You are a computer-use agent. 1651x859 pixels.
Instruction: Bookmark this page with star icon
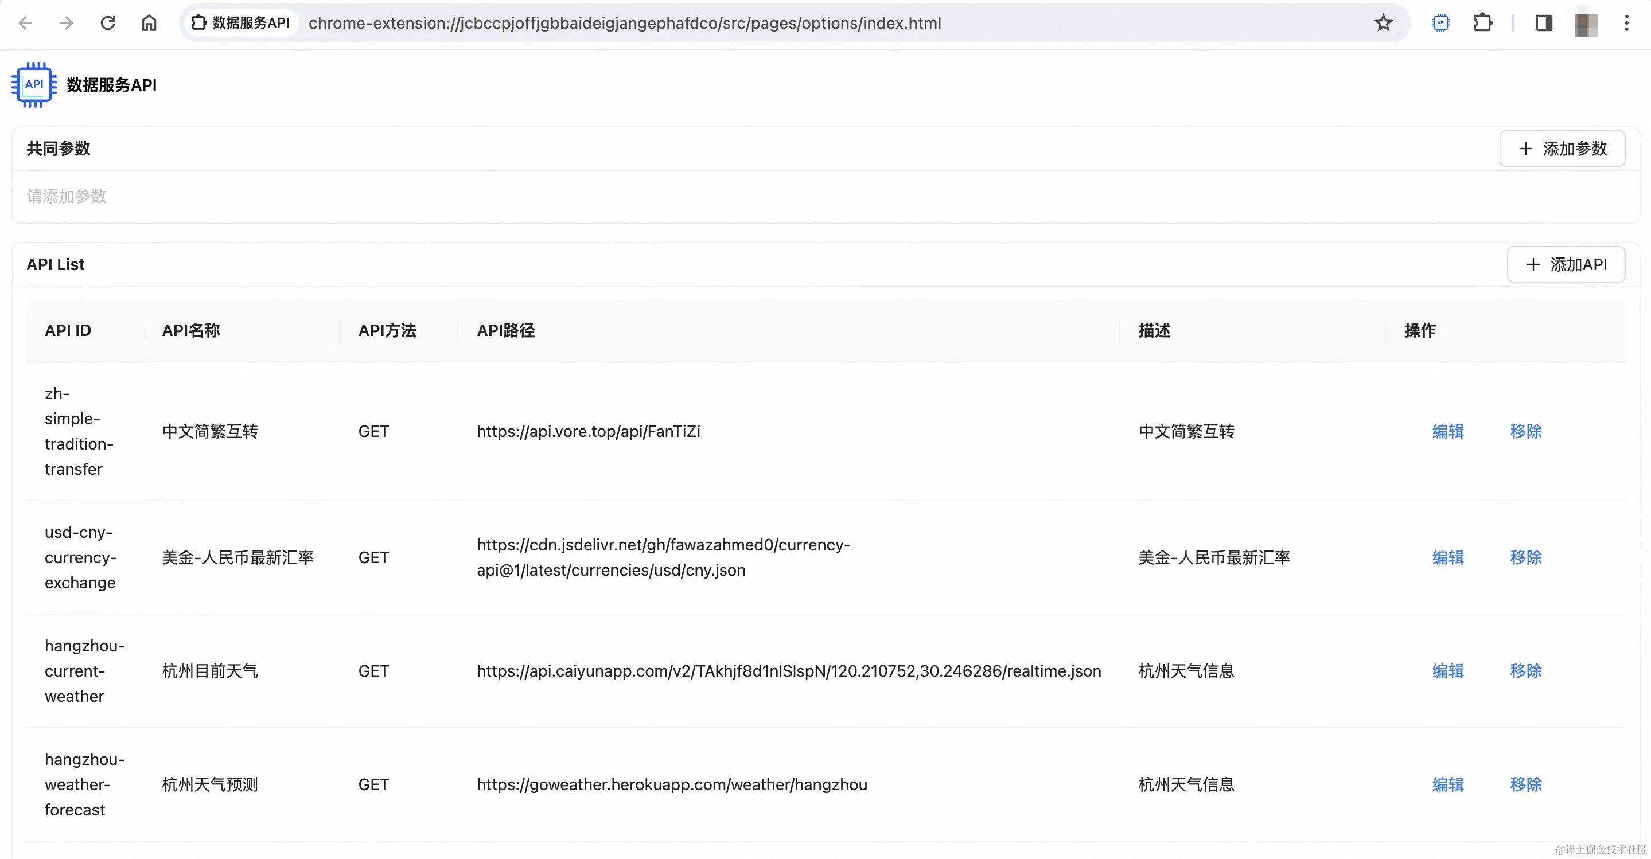[1383, 23]
